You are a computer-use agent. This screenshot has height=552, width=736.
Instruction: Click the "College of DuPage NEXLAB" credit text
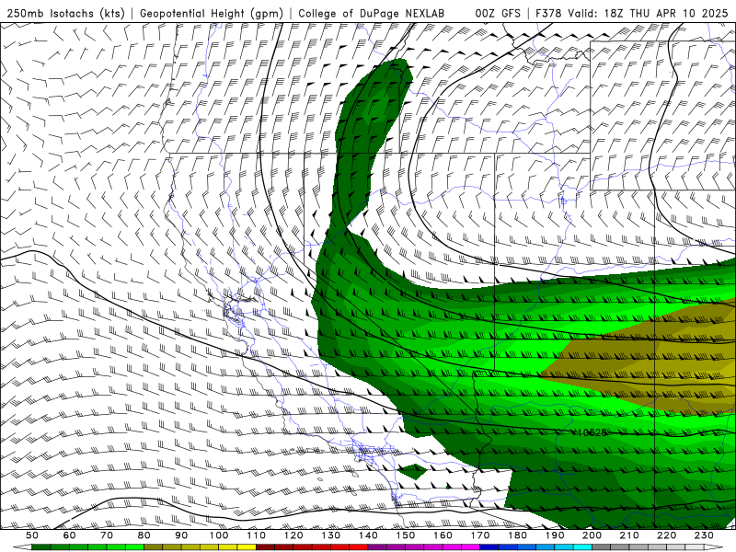click(x=372, y=13)
